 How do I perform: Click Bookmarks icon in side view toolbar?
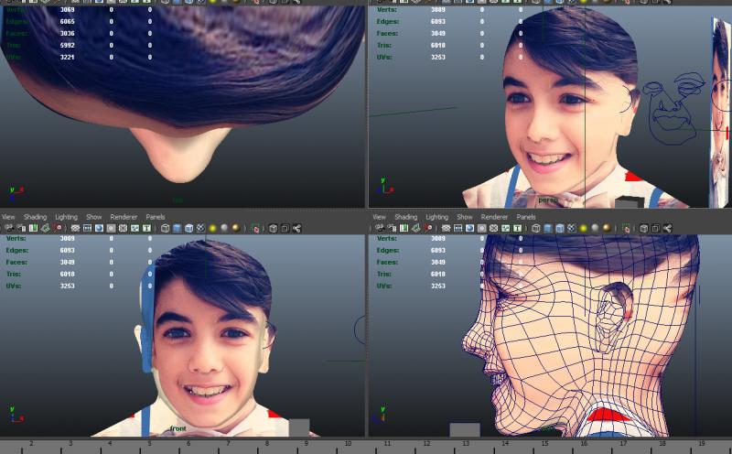click(x=404, y=228)
